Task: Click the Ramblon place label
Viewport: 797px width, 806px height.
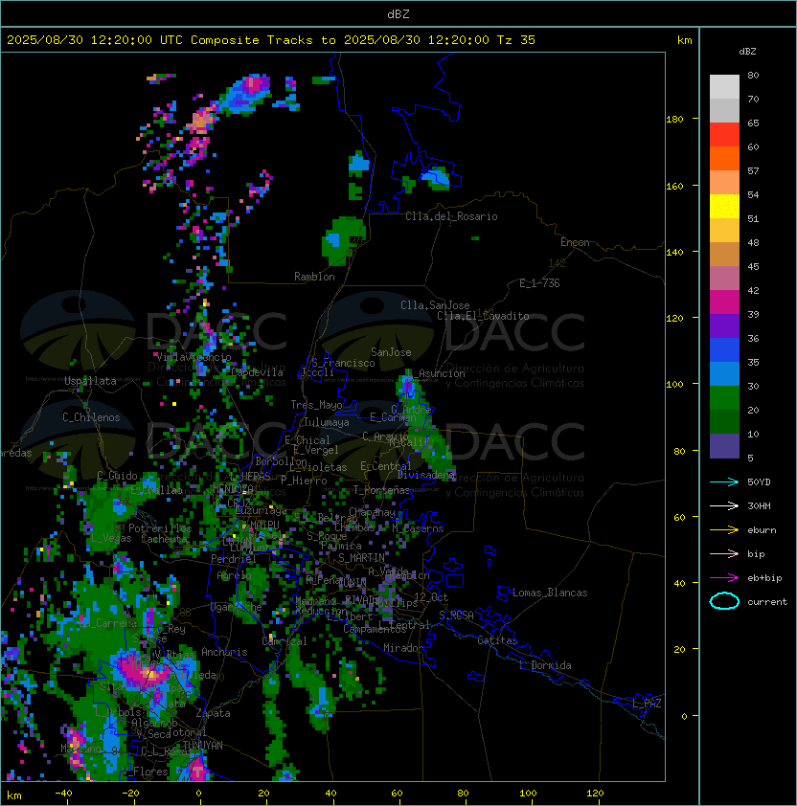Action: point(314,277)
